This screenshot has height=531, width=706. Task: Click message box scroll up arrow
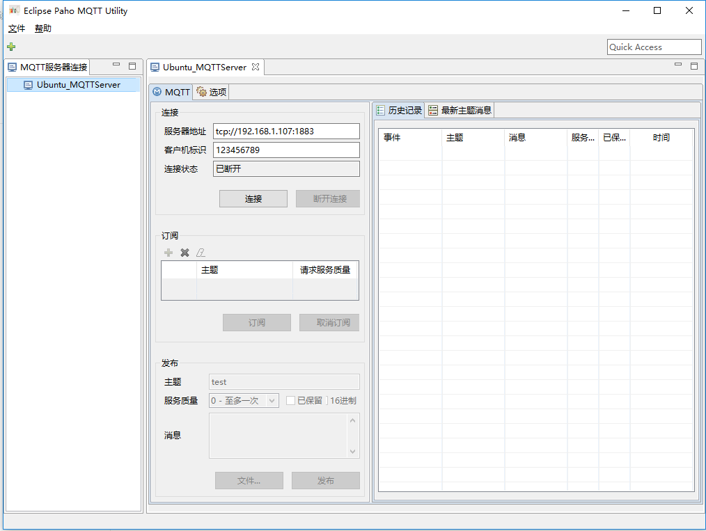tap(353, 421)
